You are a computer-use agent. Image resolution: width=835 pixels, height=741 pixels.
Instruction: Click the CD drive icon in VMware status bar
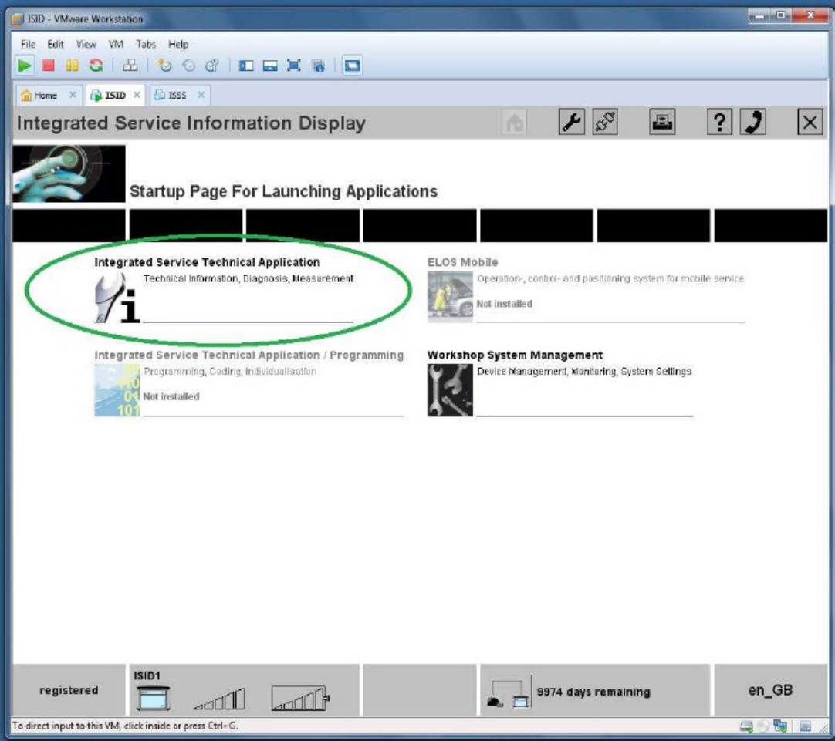point(764,726)
